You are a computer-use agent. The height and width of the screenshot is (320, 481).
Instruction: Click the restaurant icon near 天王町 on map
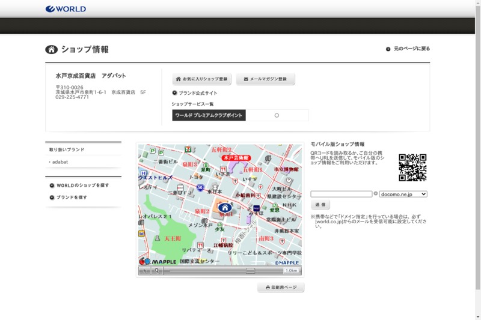point(200,245)
